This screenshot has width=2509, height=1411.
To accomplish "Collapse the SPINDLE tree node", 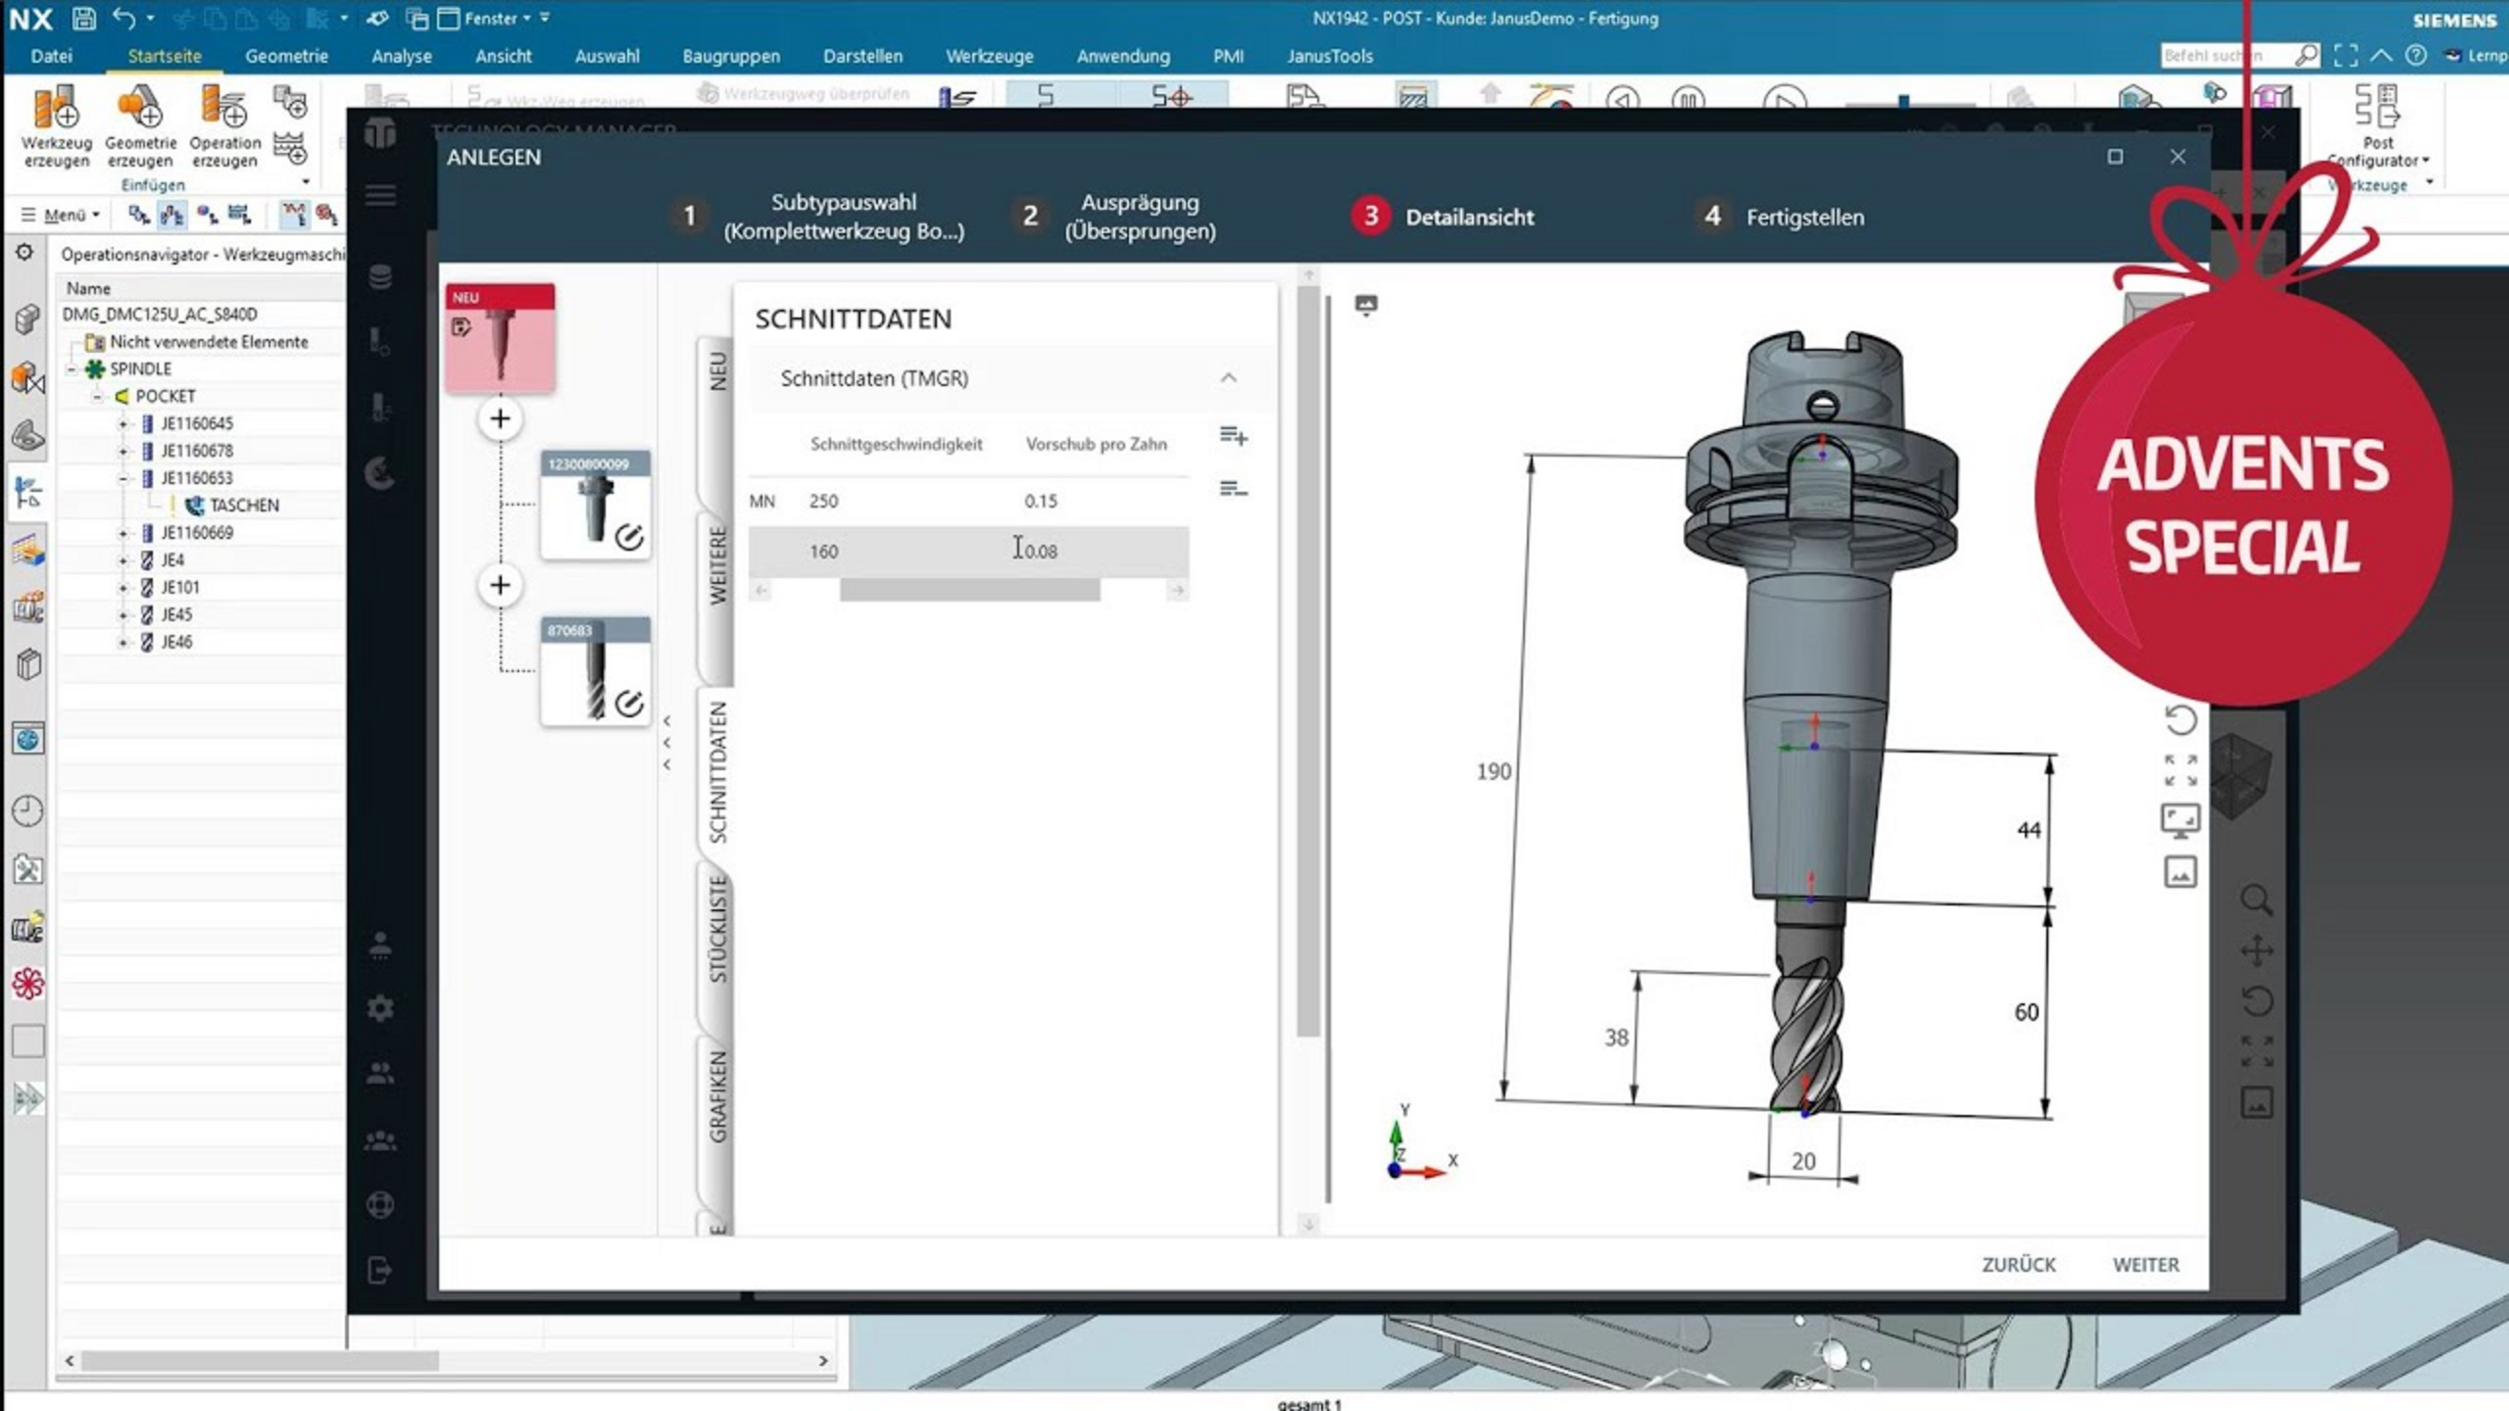I will pos(72,368).
